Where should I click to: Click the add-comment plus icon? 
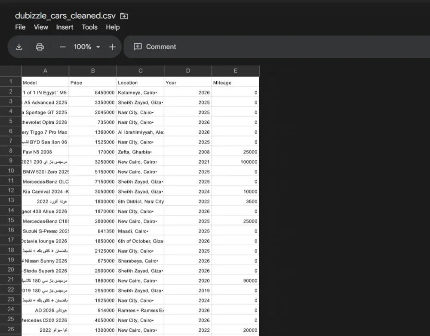click(138, 47)
